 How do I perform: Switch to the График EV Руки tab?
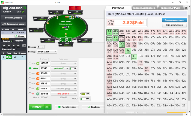170,8
